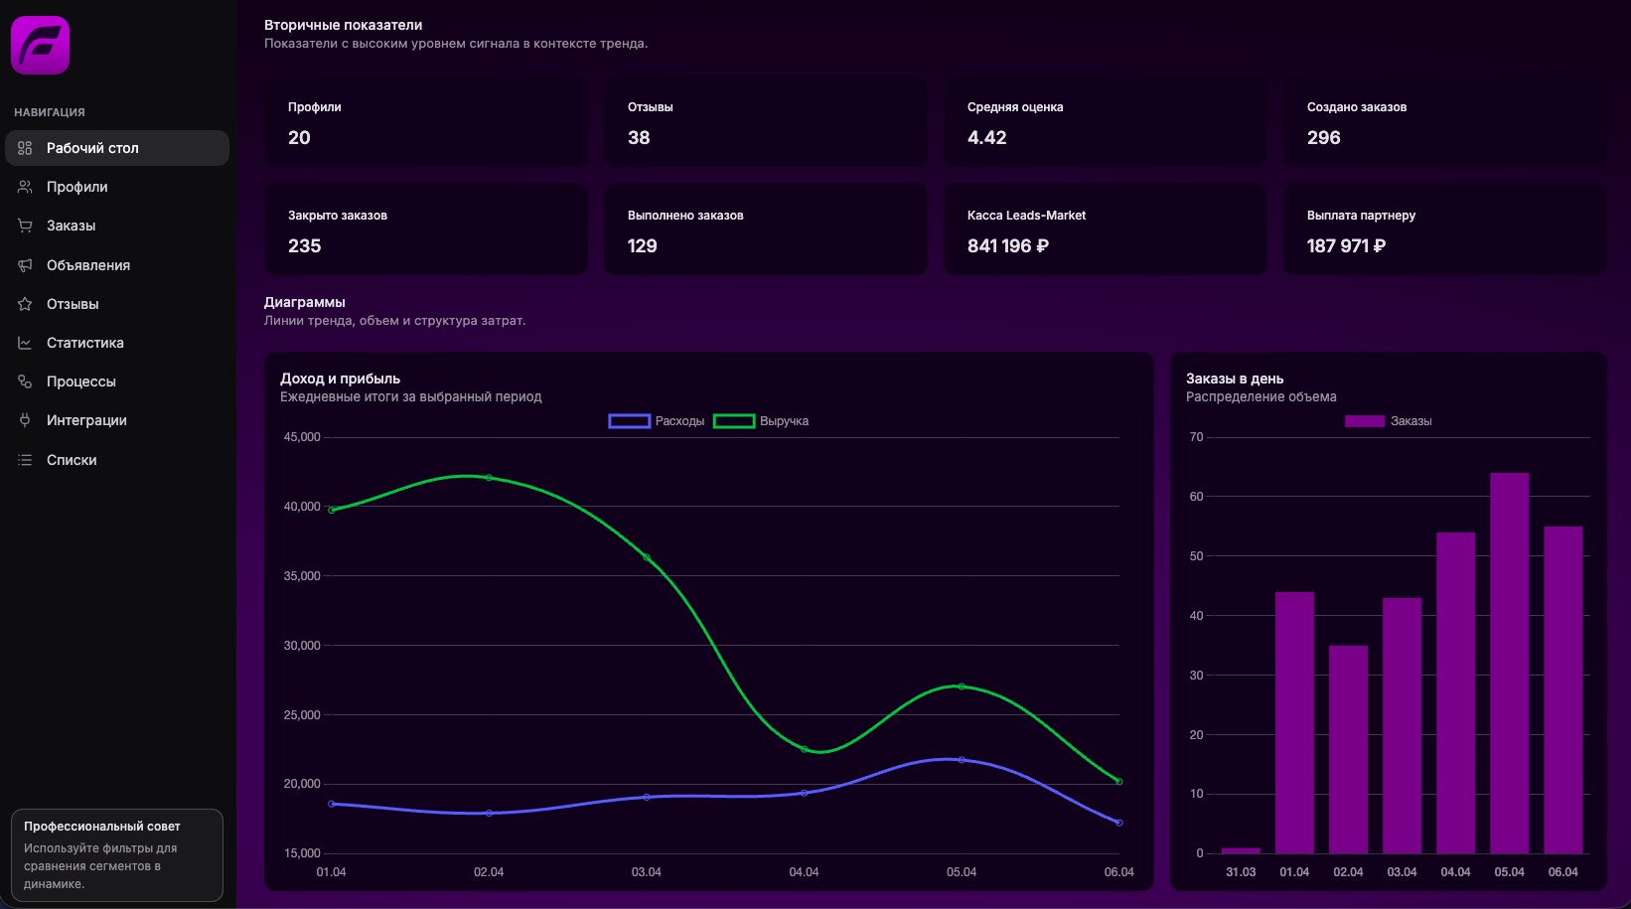
Task: Click the Выплата партнеру card
Action: point(1445,230)
